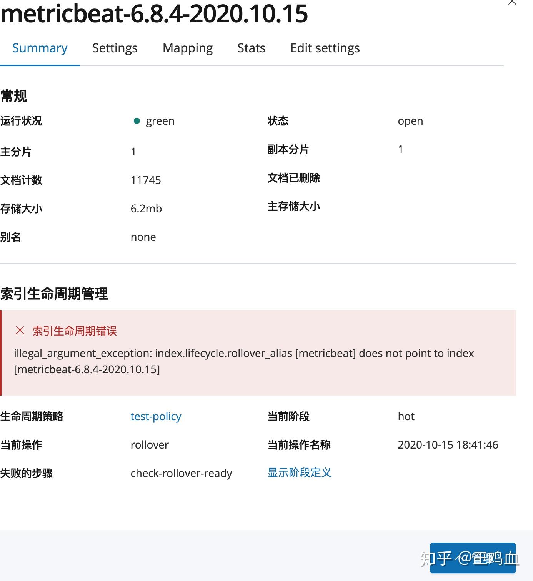The image size is (533, 581).
Task: Select the green health value text
Action: pos(160,120)
